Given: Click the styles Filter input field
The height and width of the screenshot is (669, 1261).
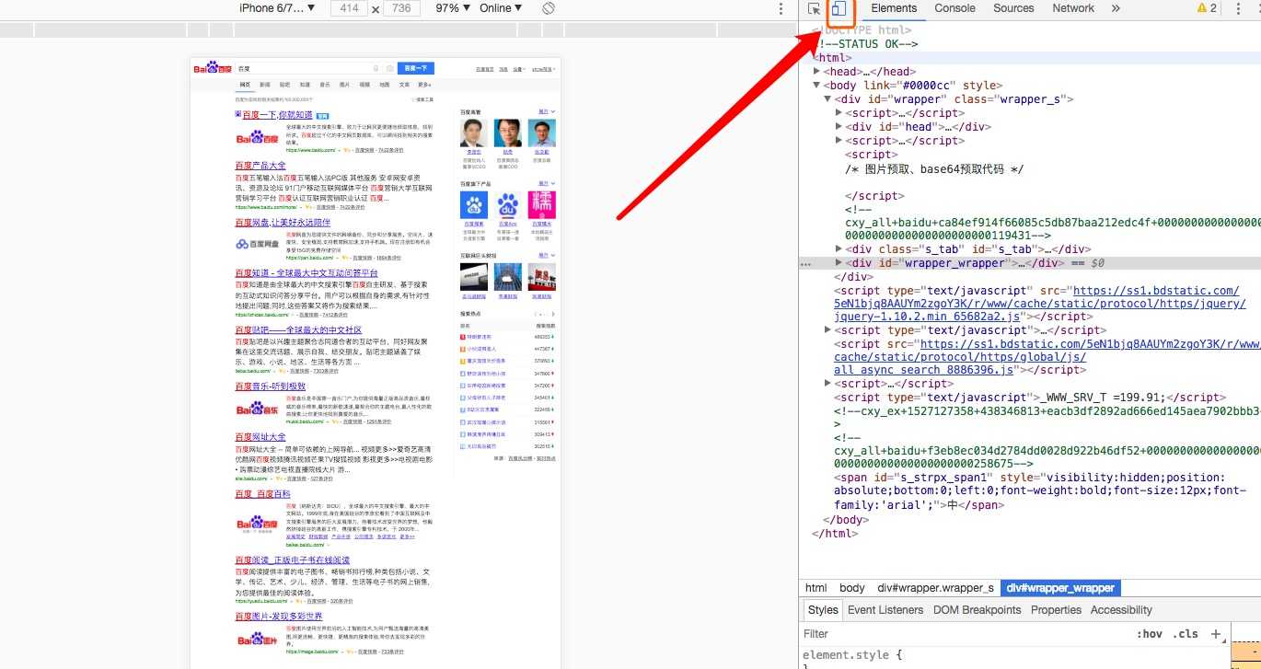Looking at the screenshot, I should (965, 634).
